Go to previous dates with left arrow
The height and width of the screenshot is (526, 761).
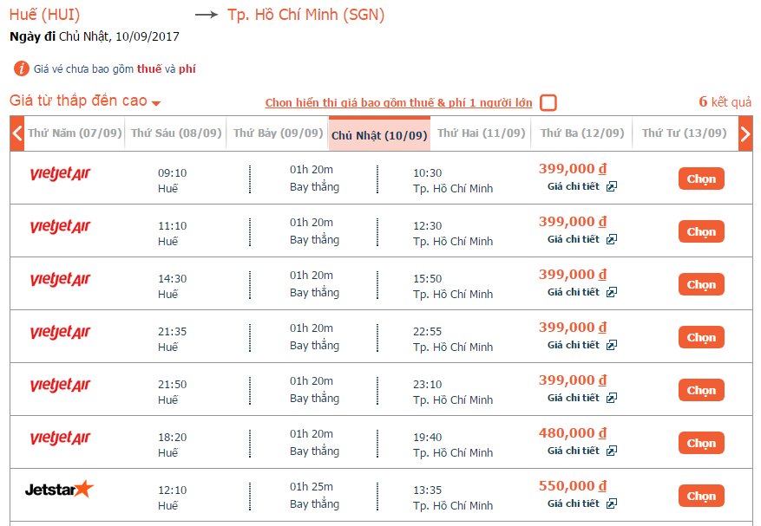(x=17, y=133)
